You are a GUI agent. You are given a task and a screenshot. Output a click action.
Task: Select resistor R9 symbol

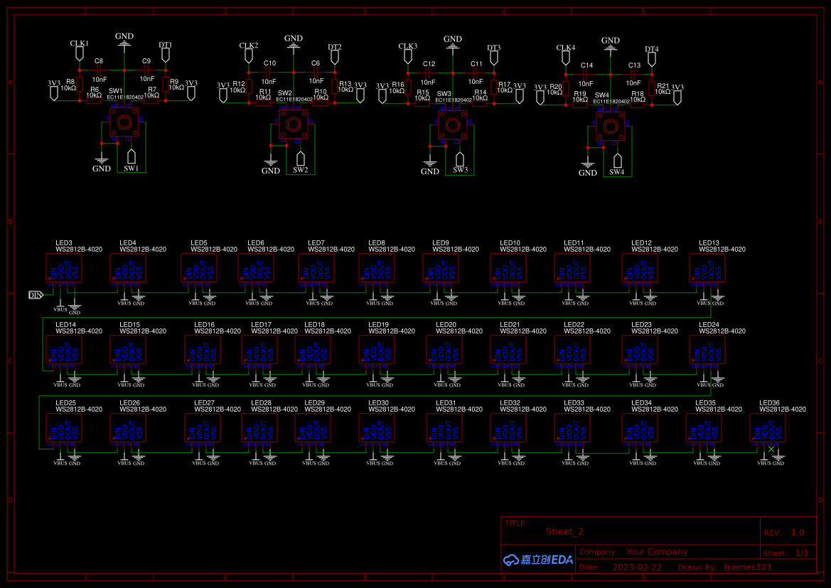coord(165,85)
